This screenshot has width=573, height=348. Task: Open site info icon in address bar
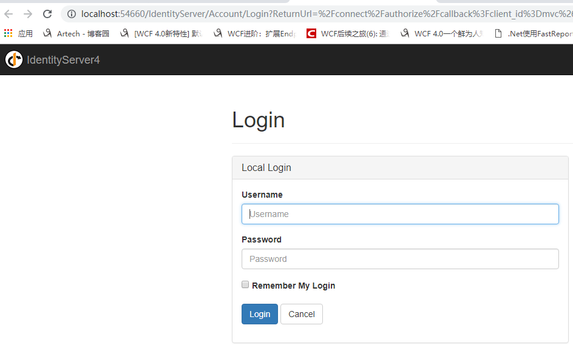pyautogui.click(x=72, y=14)
